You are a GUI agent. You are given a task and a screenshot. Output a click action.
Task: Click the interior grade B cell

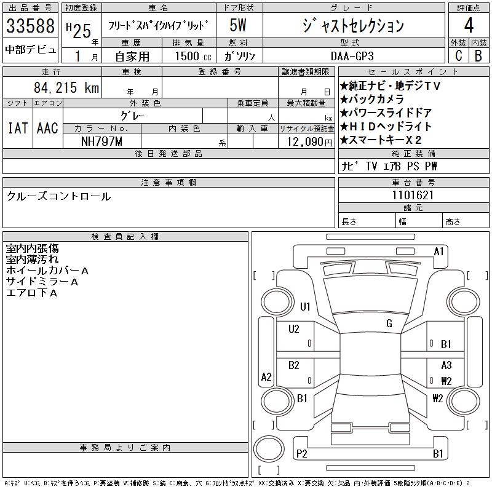[478, 55]
